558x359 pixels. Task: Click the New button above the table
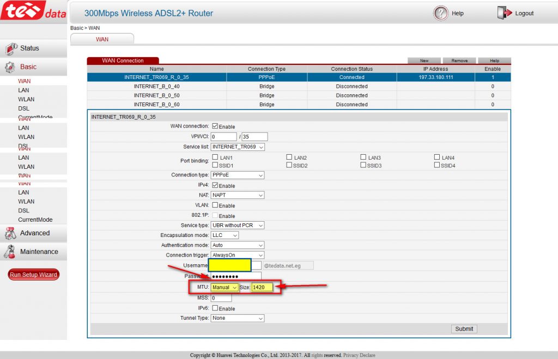[x=424, y=60]
